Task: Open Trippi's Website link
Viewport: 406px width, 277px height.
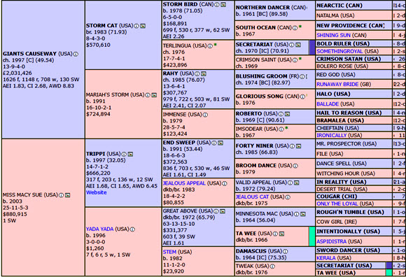Action: tap(97, 192)
